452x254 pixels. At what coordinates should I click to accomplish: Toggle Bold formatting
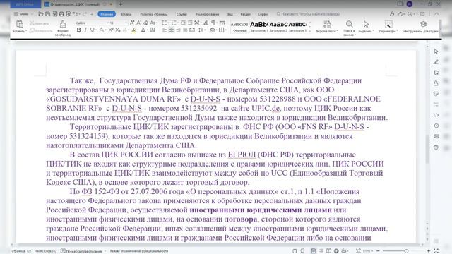[x=78, y=30]
